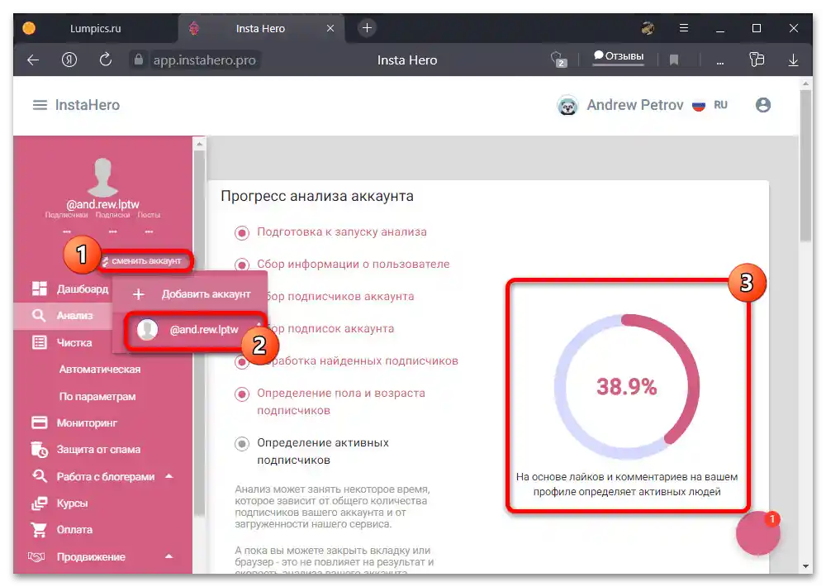Open the user profile account icon
The height and width of the screenshot is (587, 826).
point(762,105)
